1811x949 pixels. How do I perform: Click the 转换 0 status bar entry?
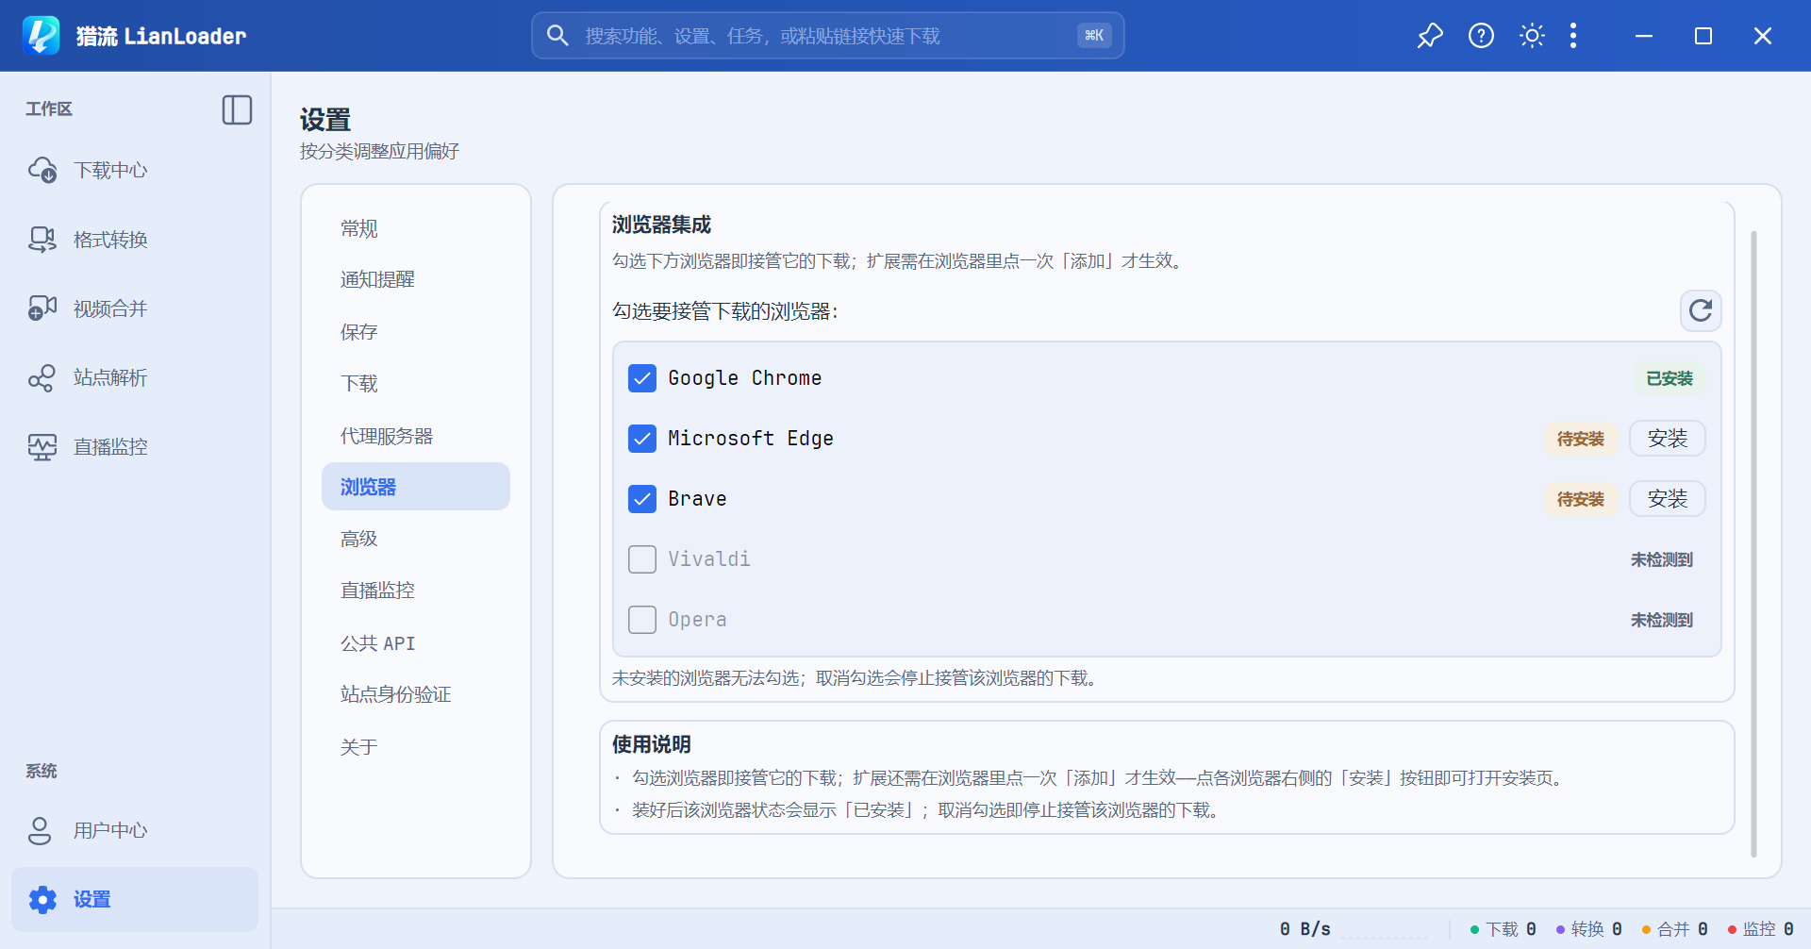(x=1589, y=929)
